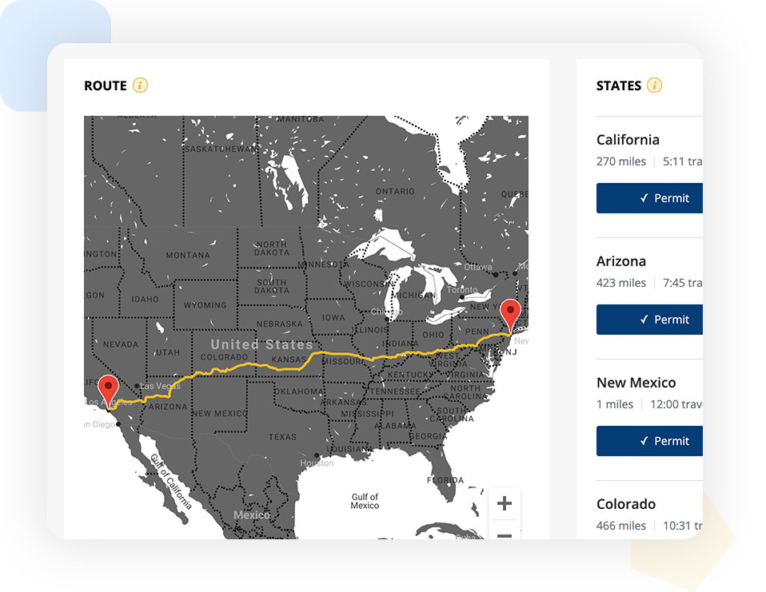The height and width of the screenshot is (592, 766).
Task: Click the San Diego city marker
Action: (118, 424)
